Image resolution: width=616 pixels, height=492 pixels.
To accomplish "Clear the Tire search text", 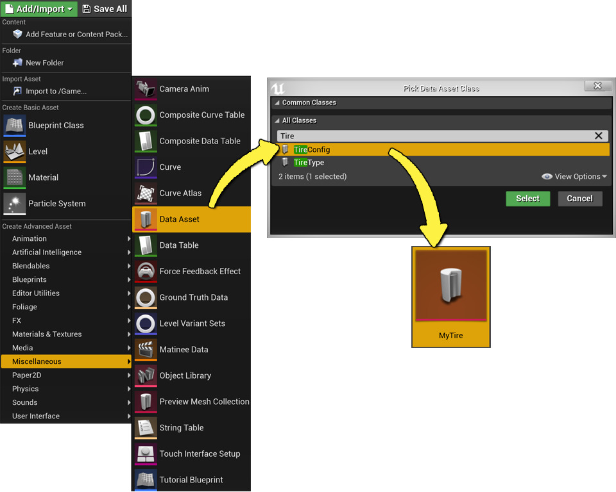I will pos(597,136).
